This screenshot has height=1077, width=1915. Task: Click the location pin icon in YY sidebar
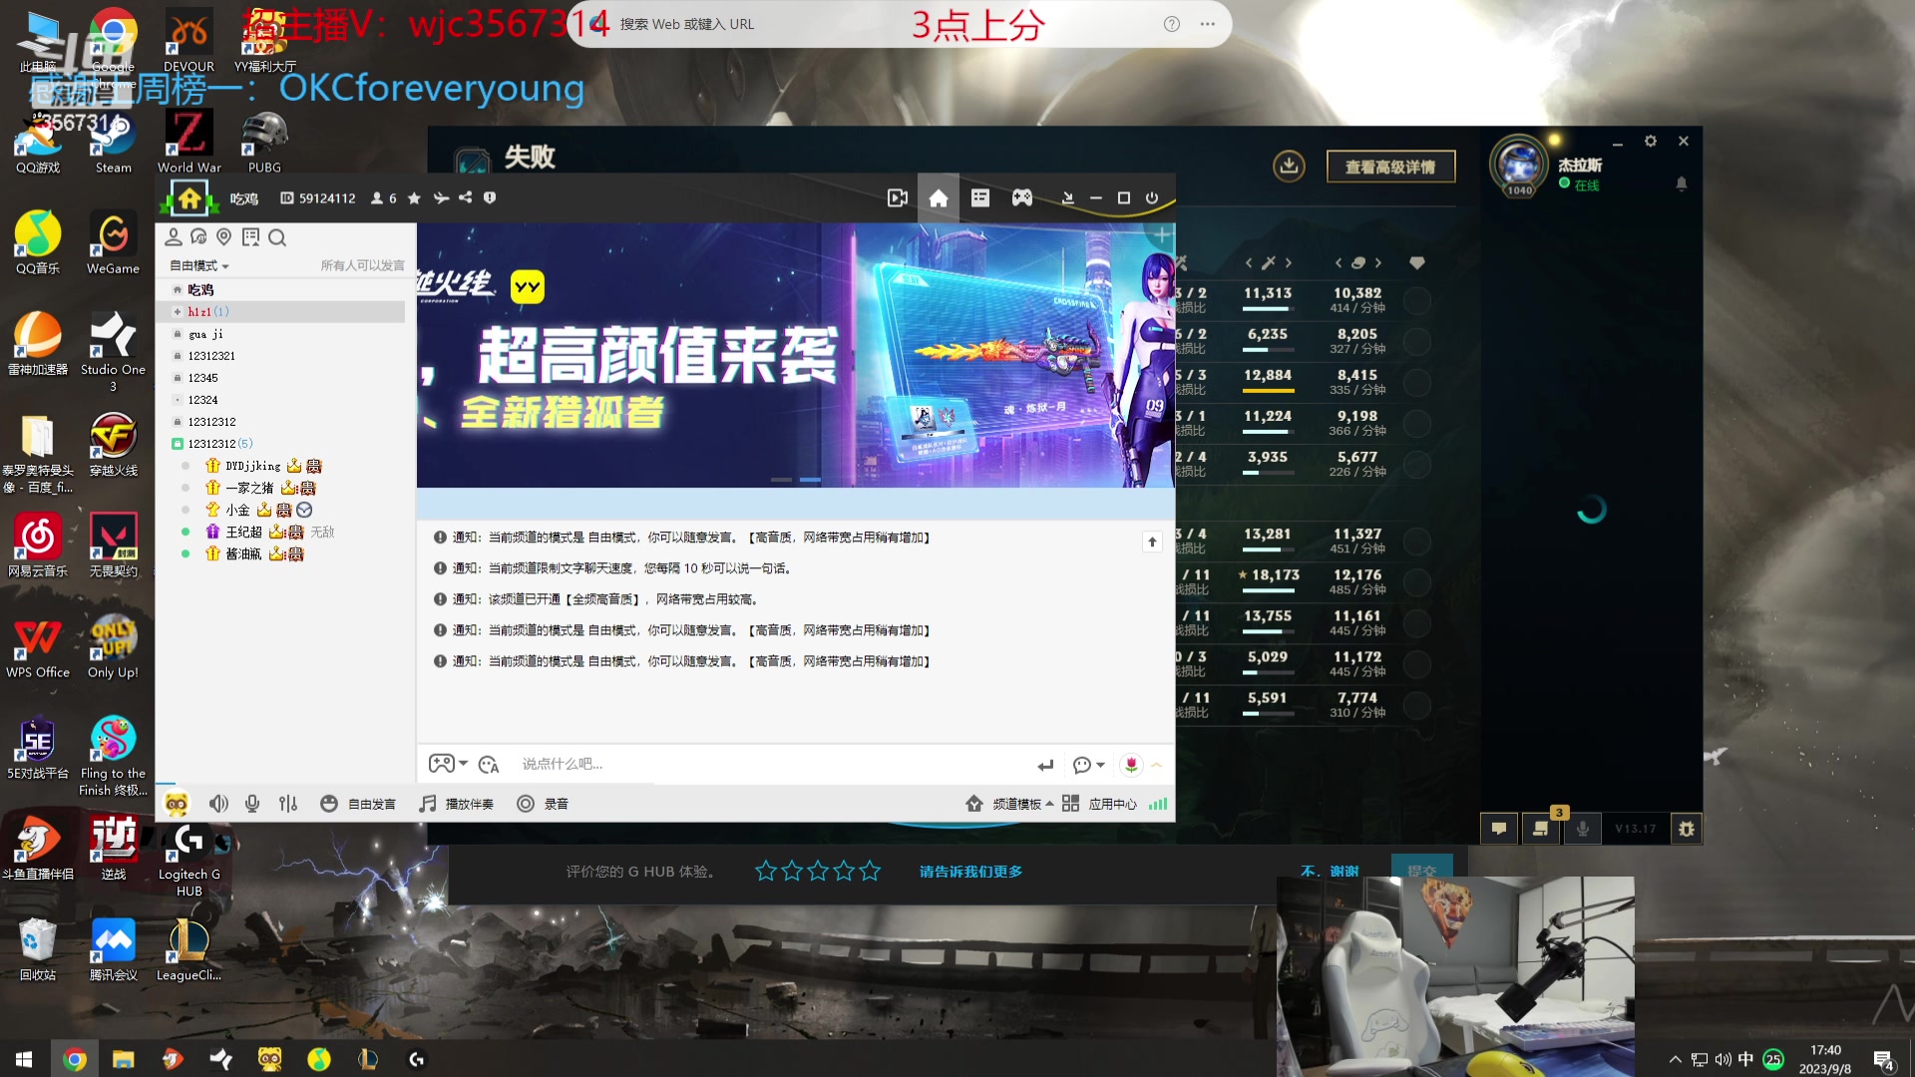223,237
